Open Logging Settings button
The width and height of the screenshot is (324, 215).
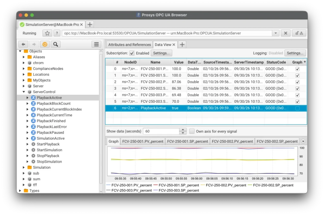coord(295,53)
